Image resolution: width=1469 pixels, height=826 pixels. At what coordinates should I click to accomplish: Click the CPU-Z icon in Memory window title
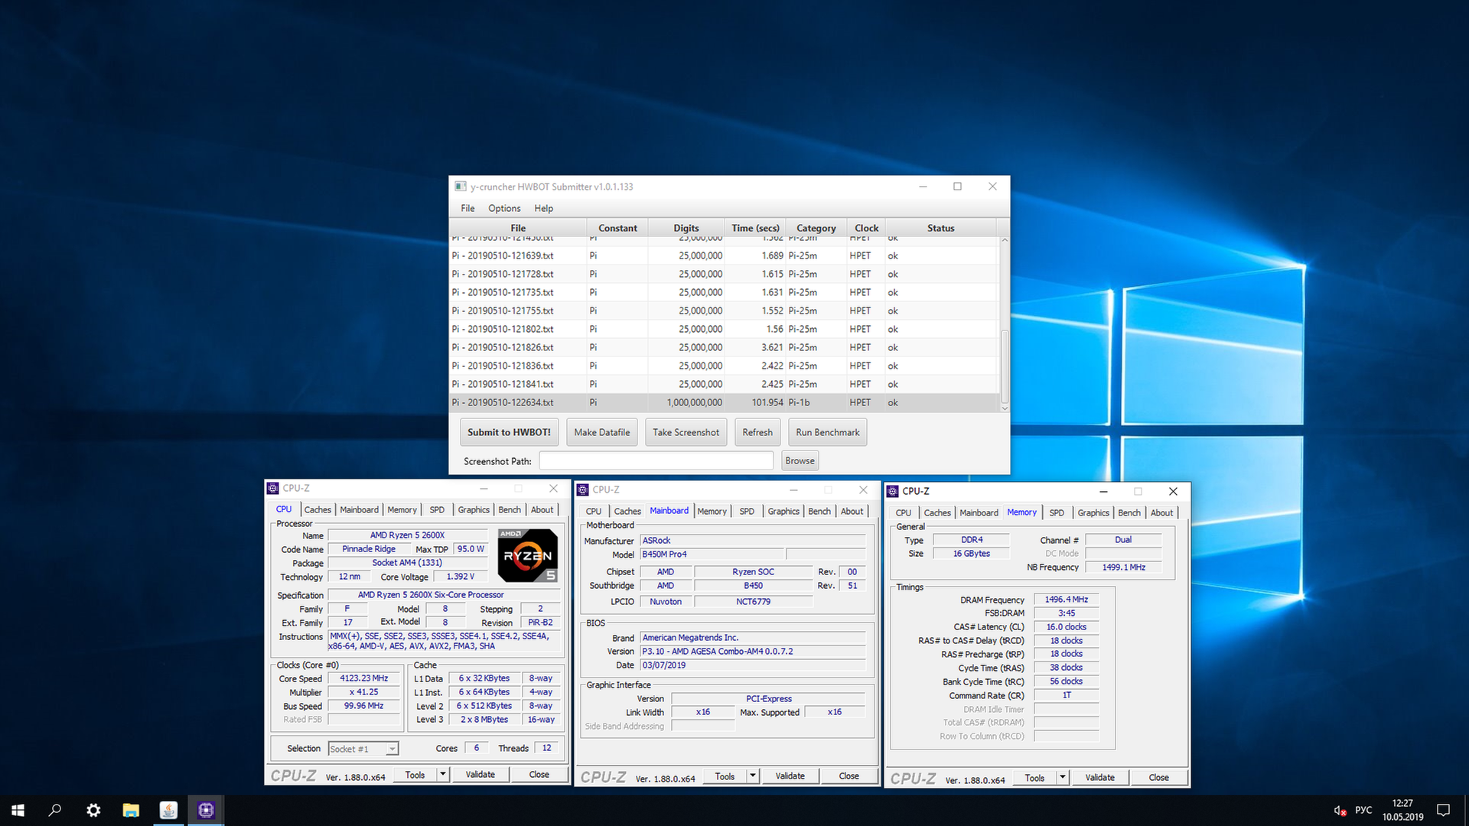click(893, 491)
